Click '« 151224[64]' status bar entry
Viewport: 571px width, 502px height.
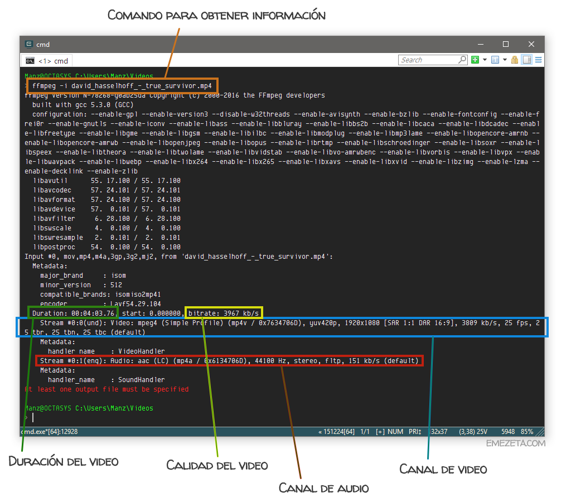pyautogui.click(x=336, y=432)
